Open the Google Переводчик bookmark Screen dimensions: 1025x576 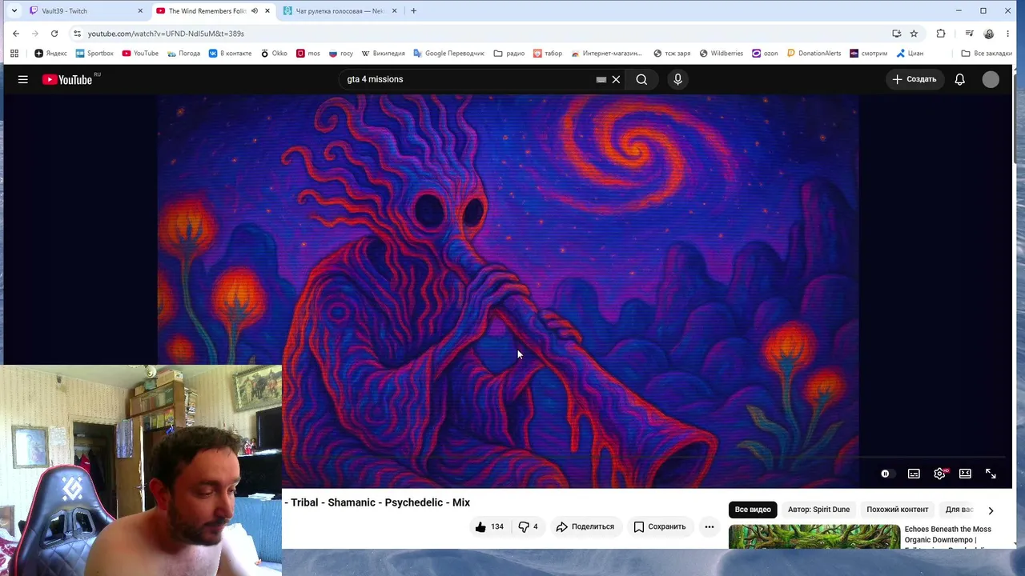[448, 54]
